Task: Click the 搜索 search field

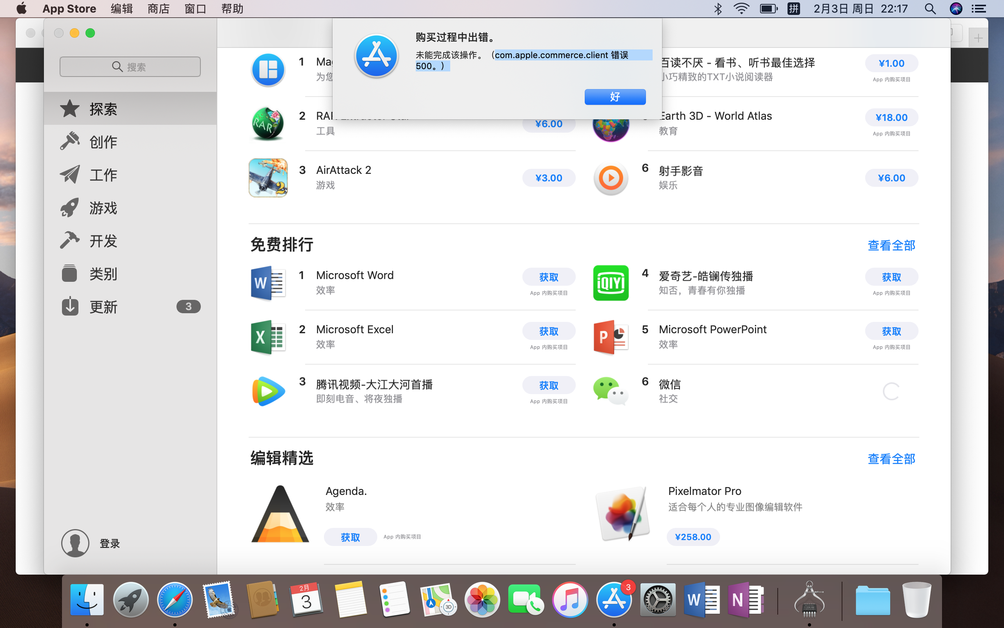Action: (x=130, y=67)
